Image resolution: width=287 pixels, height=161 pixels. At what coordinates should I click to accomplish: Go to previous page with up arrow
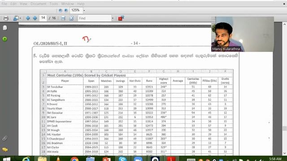[28, 18]
